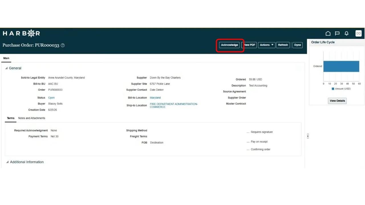Expand the Additional Information section

point(7,162)
